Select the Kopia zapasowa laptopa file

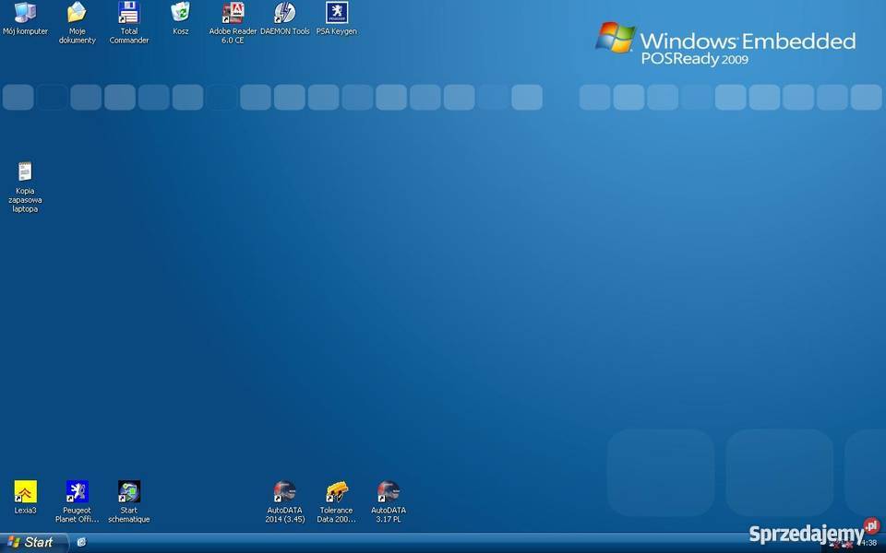pyautogui.click(x=25, y=172)
